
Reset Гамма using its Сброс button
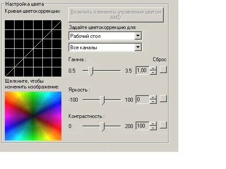click(x=163, y=70)
